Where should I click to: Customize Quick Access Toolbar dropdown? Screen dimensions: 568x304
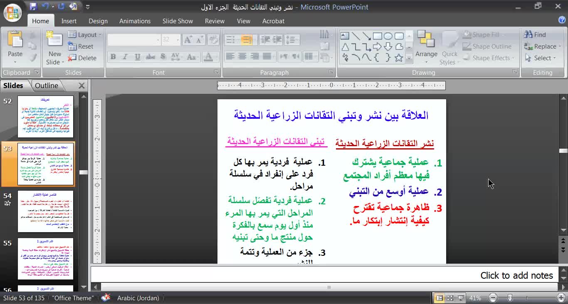[87, 7]
